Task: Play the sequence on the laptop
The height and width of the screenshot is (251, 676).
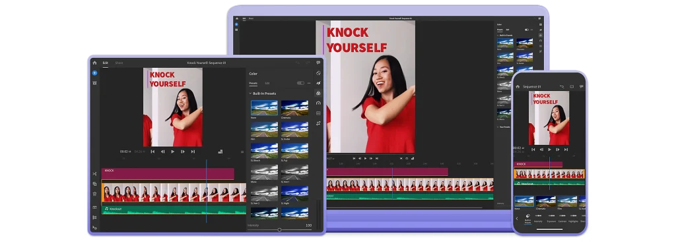Action: coord(365,158)
